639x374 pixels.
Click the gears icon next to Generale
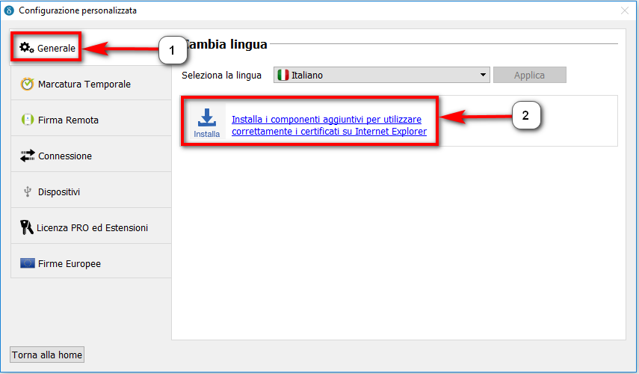click(27, 48)
